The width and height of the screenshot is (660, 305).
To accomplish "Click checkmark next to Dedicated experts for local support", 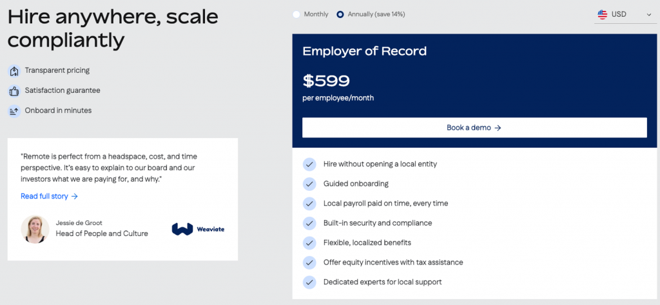I will point(309,282).
